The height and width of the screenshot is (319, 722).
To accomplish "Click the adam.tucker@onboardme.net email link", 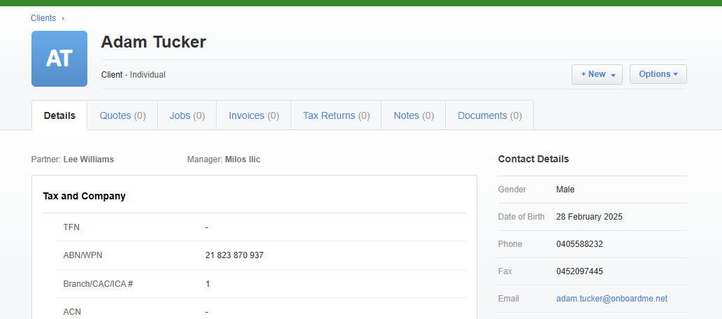I will click(x=612, y=299).
